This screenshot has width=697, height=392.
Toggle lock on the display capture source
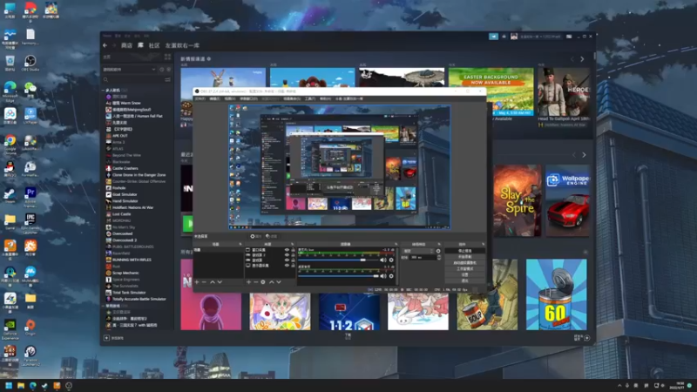click(x=293, y=266)
